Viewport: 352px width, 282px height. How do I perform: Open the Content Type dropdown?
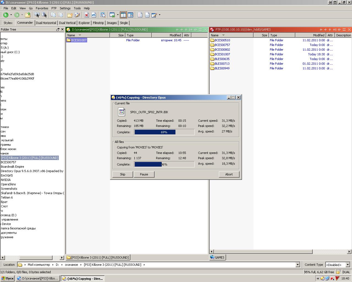coord(348,265)
